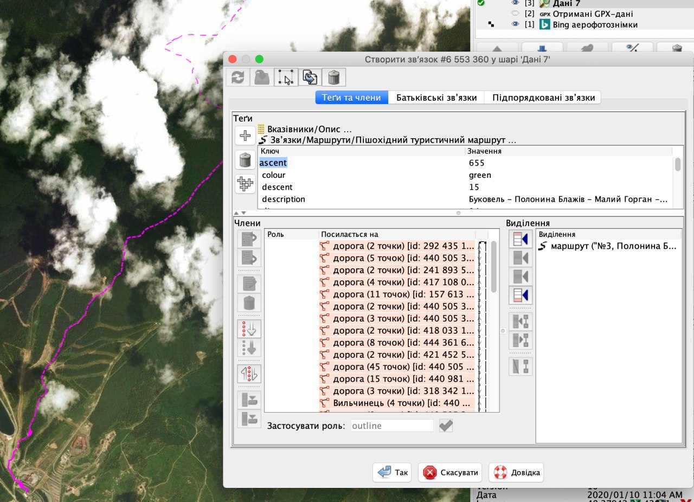The height and width of the screenshot is (502, 694).
Task: Click the move members down icon
Action: click(249, 258)
